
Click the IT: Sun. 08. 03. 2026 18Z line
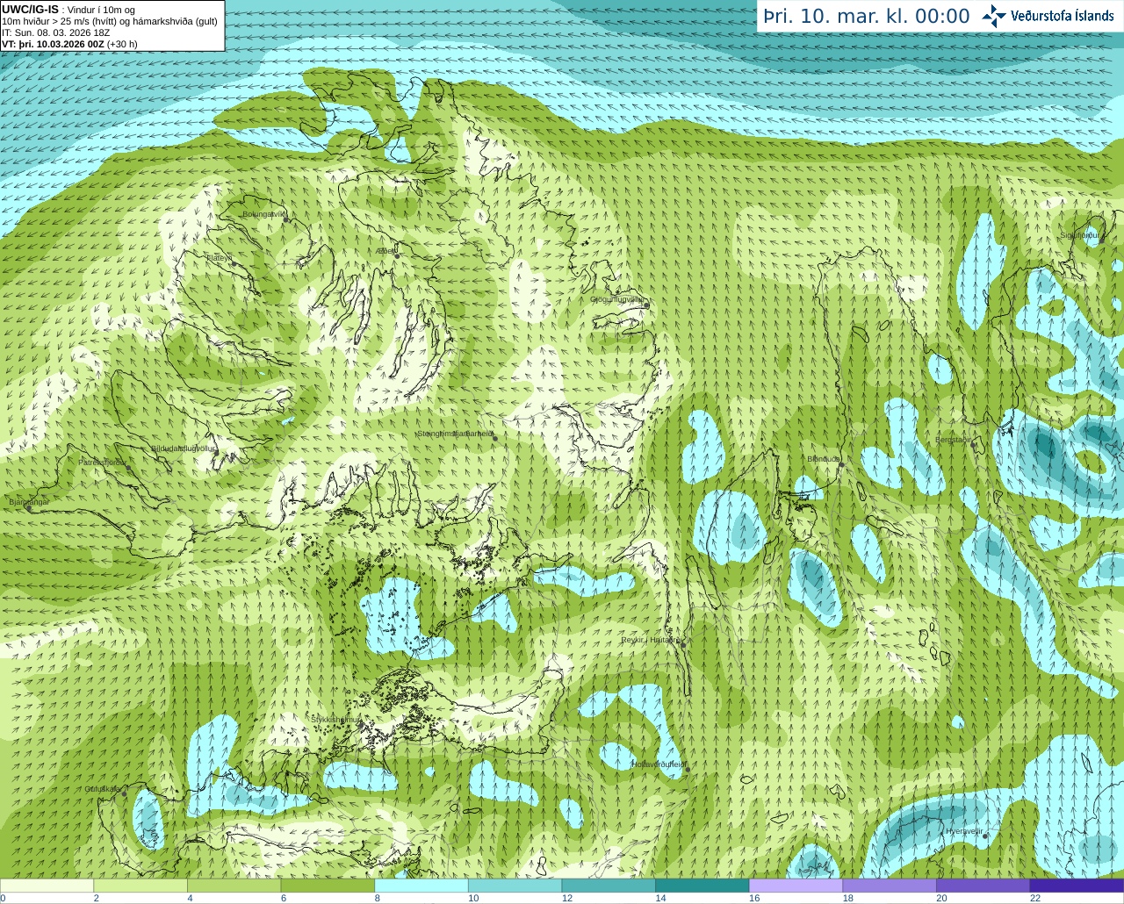(56, 32)
